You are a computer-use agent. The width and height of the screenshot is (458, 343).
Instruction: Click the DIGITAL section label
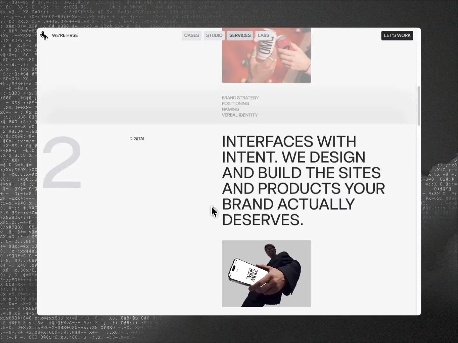tap(137, 138)
